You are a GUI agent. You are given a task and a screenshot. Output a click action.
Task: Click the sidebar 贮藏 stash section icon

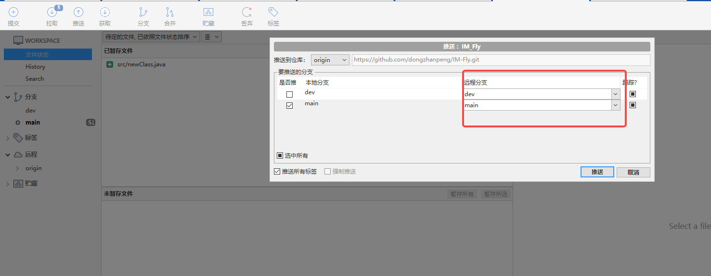pyautogui.click(x=18, y=184)
